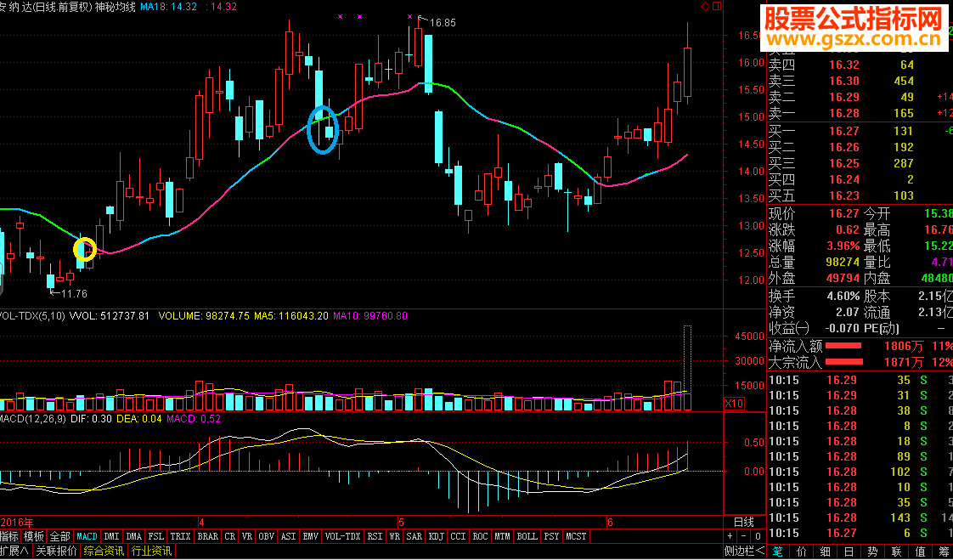
Task: Expand the 扩展 panel
Action: [15, 552]
